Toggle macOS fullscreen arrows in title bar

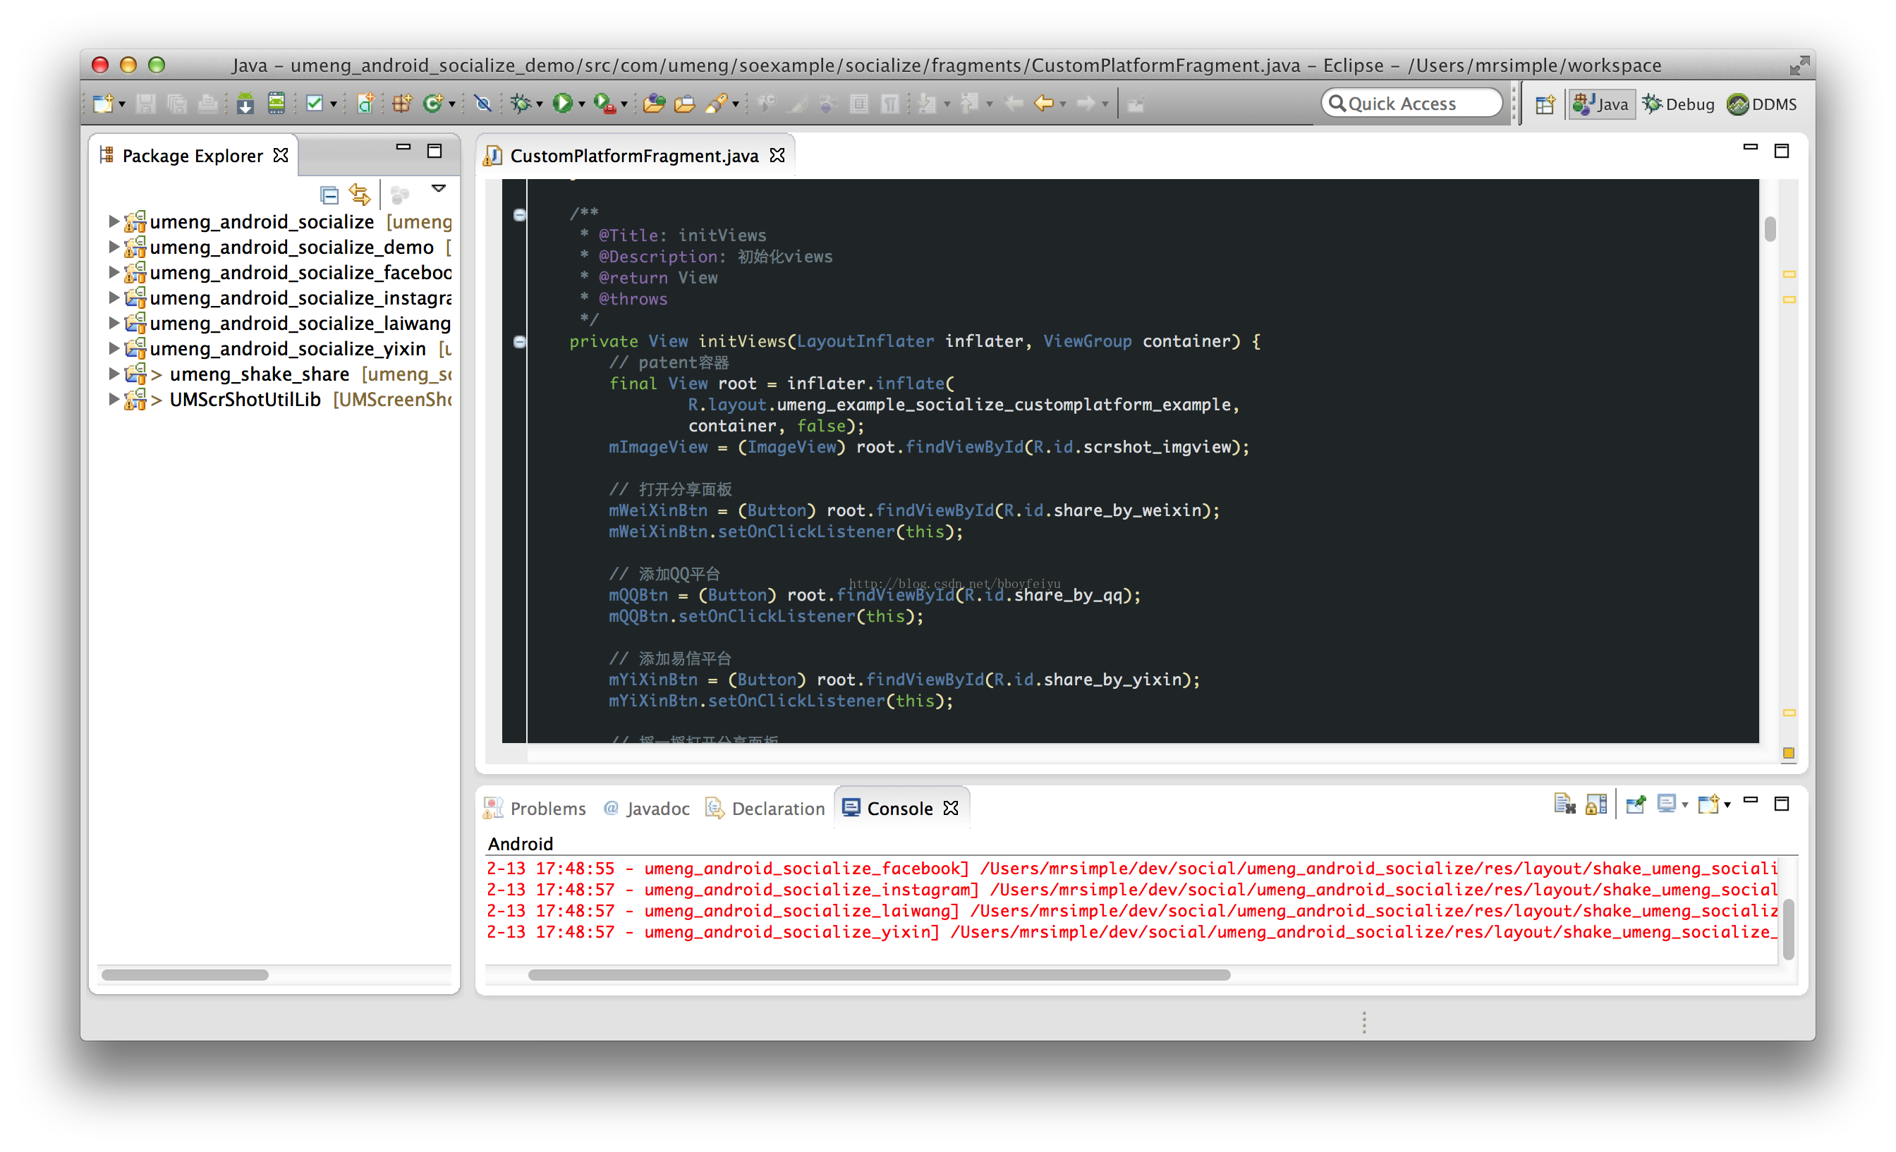[x=1799, y=66]
